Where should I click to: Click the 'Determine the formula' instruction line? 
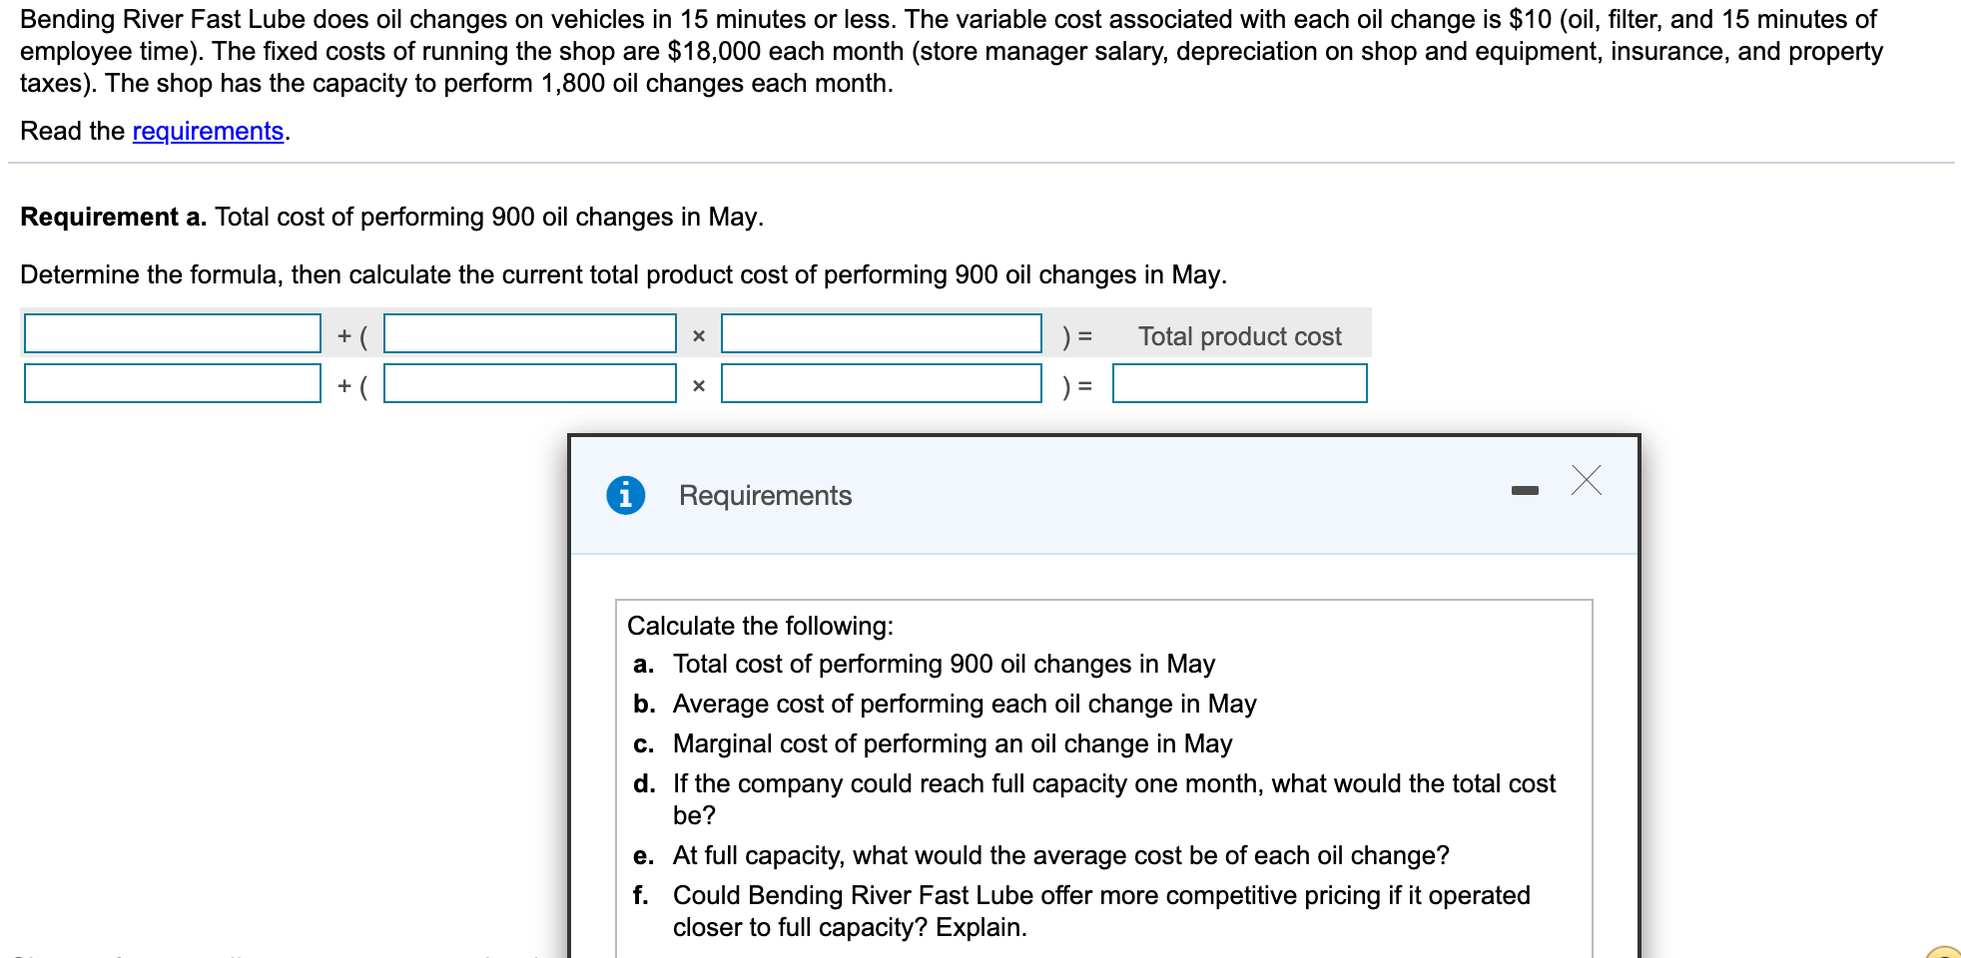[x=623, y=274]
